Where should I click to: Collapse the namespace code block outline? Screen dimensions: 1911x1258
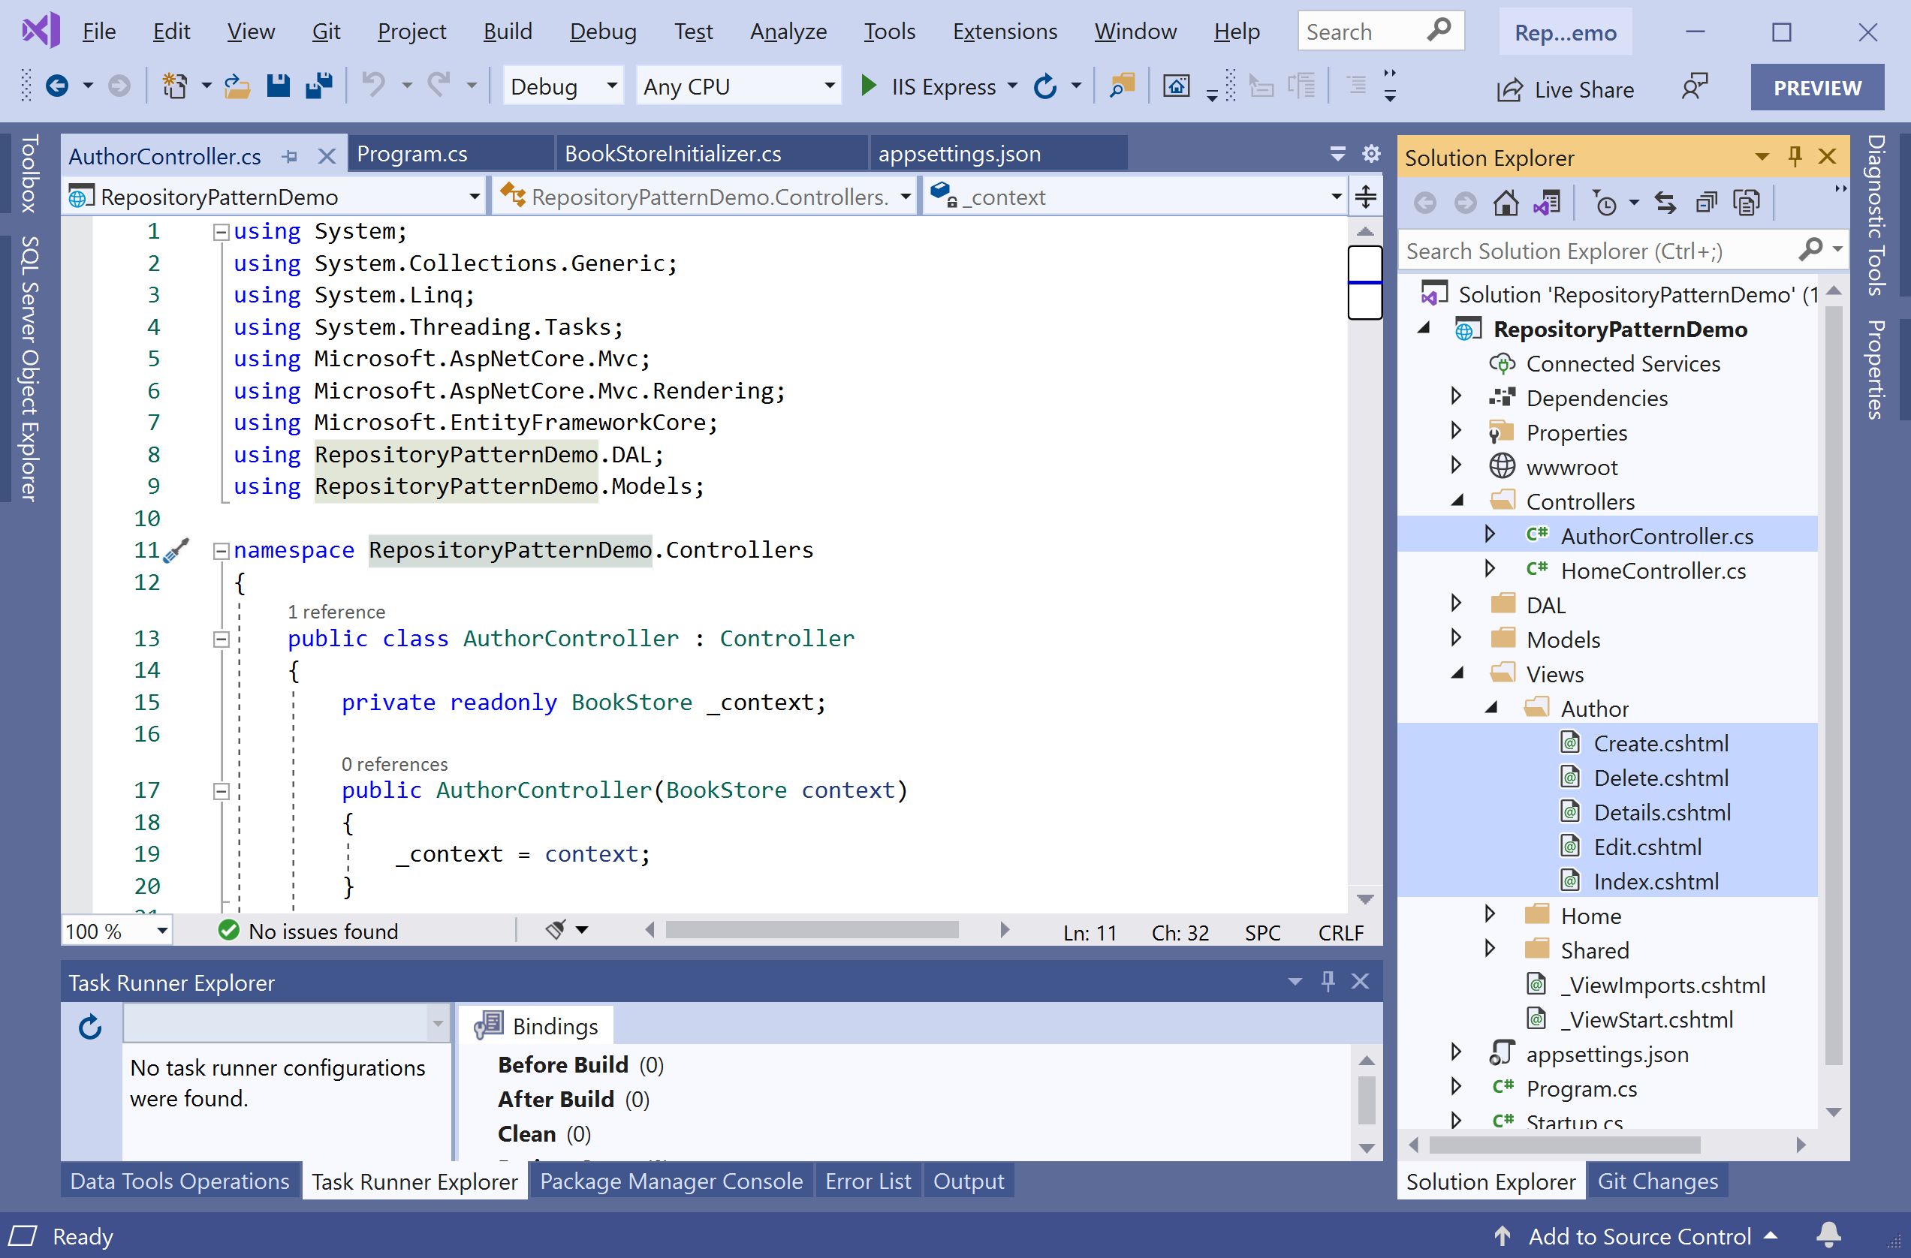click(x=221, y=551)
